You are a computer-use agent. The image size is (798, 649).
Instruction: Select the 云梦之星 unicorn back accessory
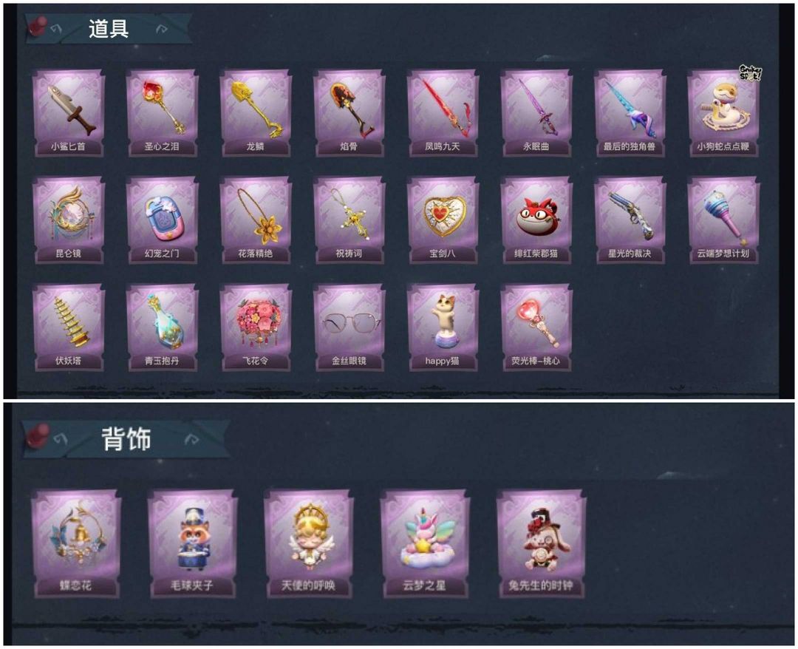tap(425, 543)
